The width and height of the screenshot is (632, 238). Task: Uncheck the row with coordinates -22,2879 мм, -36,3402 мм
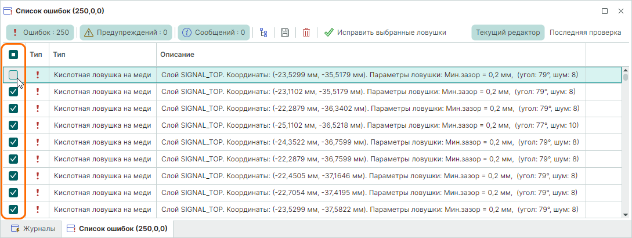13,109
